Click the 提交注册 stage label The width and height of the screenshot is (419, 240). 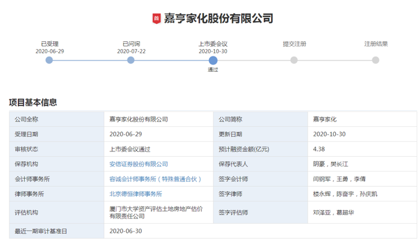pyautogui.click(x=294, y=44)
